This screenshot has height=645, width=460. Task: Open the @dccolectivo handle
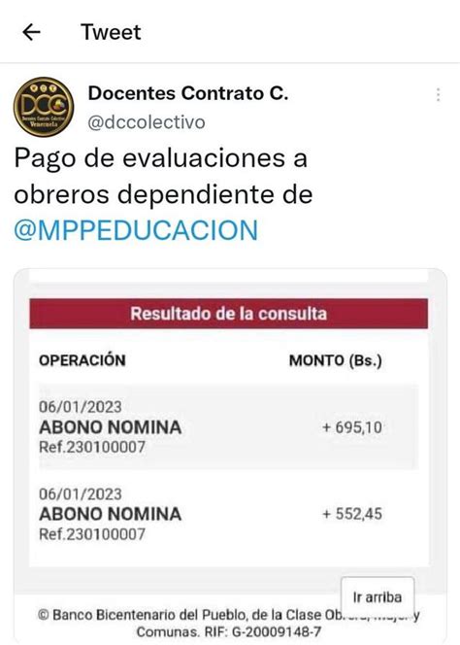147,122
